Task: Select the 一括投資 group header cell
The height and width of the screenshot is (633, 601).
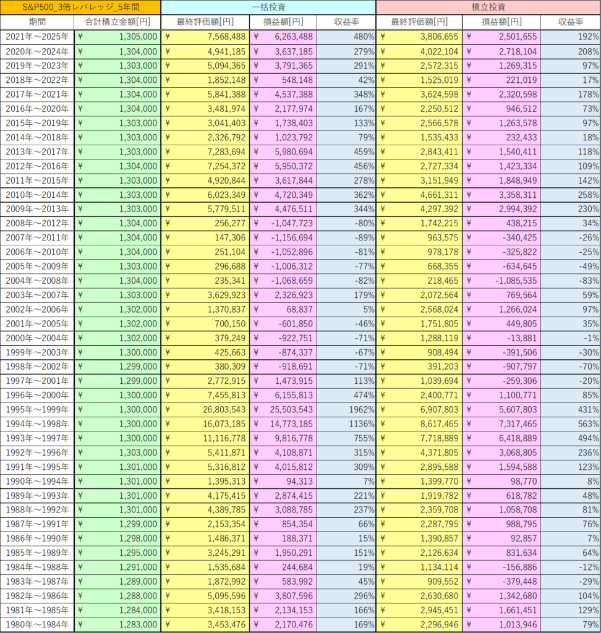Action: coord(268,7)
